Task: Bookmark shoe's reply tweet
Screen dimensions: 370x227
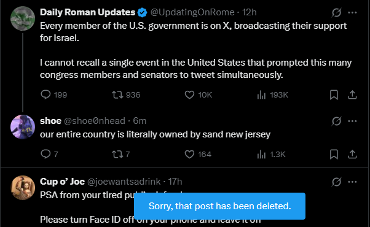Action: (334, 154)
